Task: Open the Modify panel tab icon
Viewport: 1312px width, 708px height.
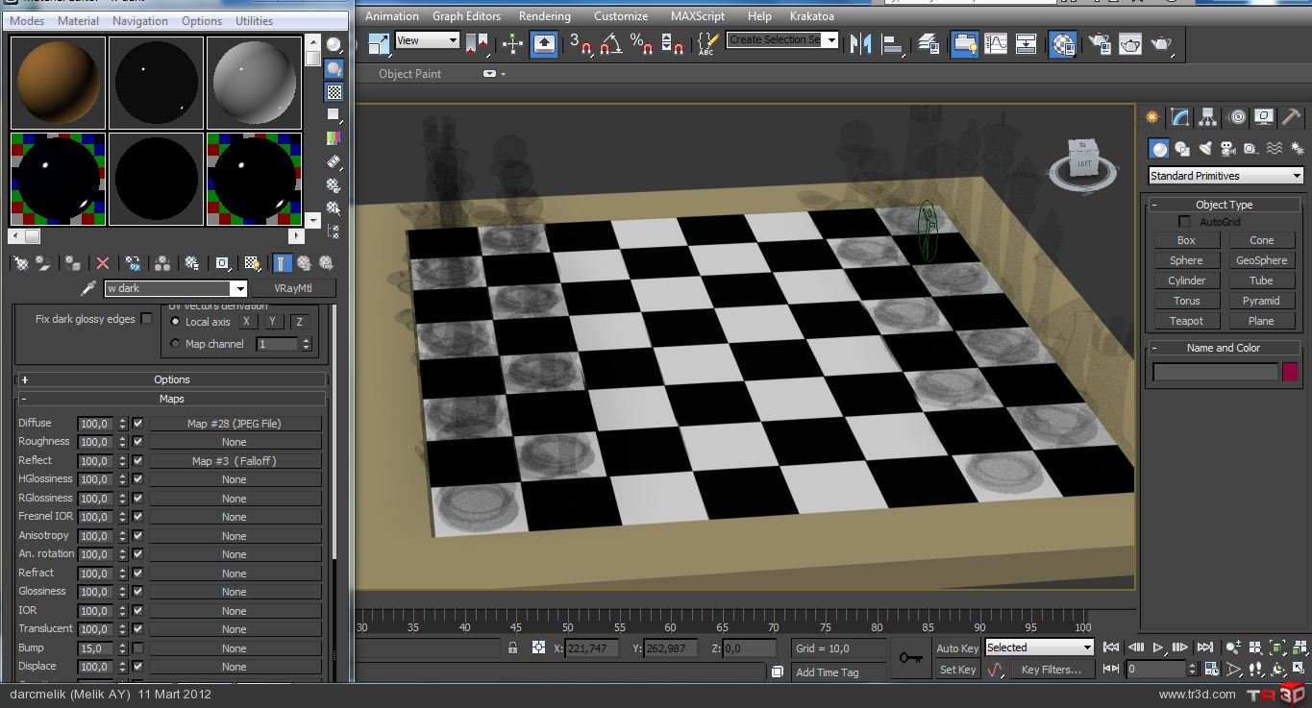Action: pyautogui.click(x=1180, y=117)
